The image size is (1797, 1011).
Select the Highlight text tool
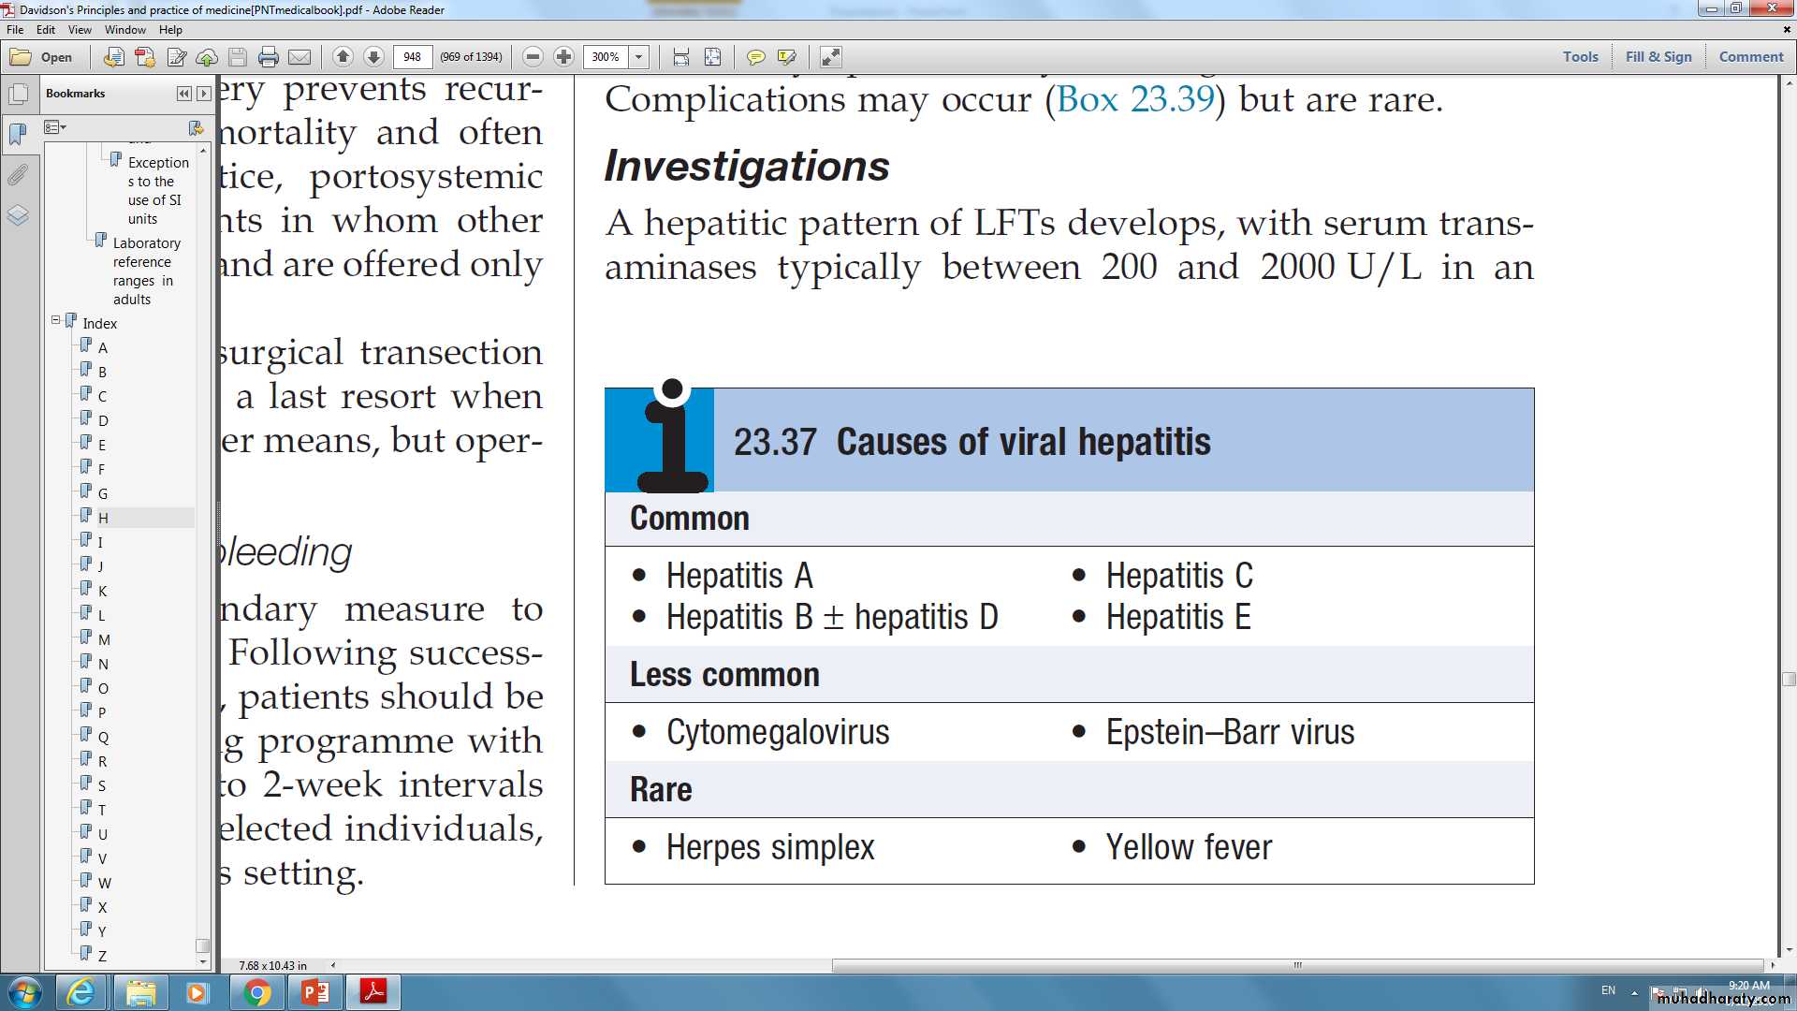pos(786,57)
